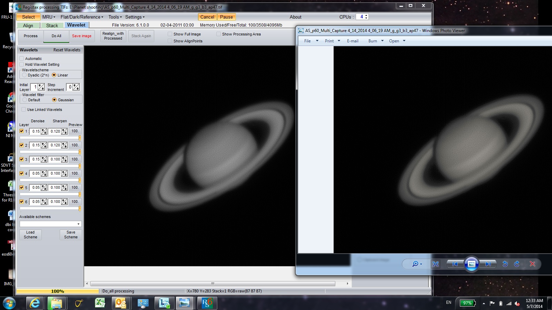The height and width of the screenshot is (310, 552).
Task: Advance to the next photo
Action: pyautogui.click(x=488, y=264)
